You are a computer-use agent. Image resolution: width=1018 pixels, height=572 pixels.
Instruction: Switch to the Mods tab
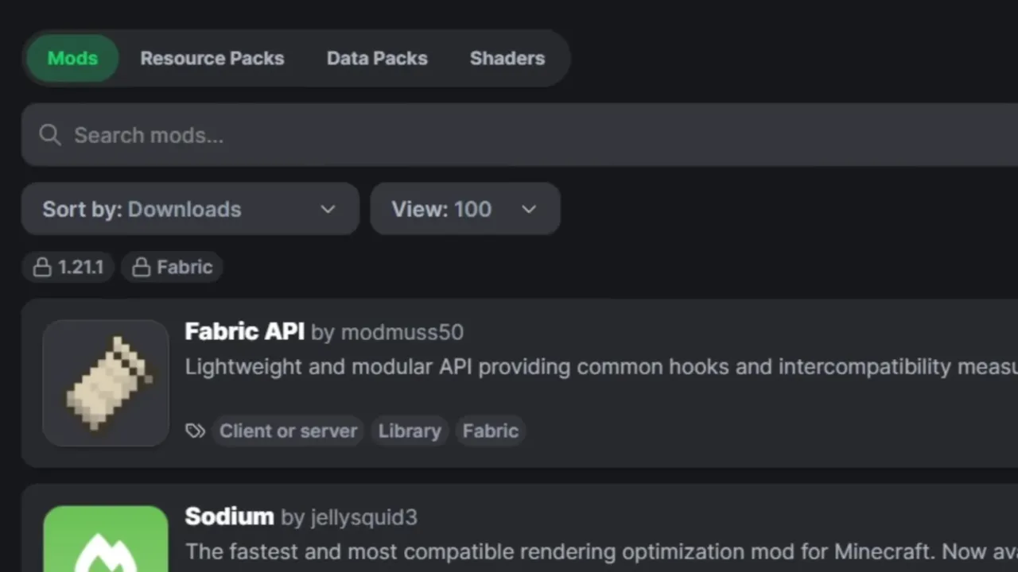(72, 58)
